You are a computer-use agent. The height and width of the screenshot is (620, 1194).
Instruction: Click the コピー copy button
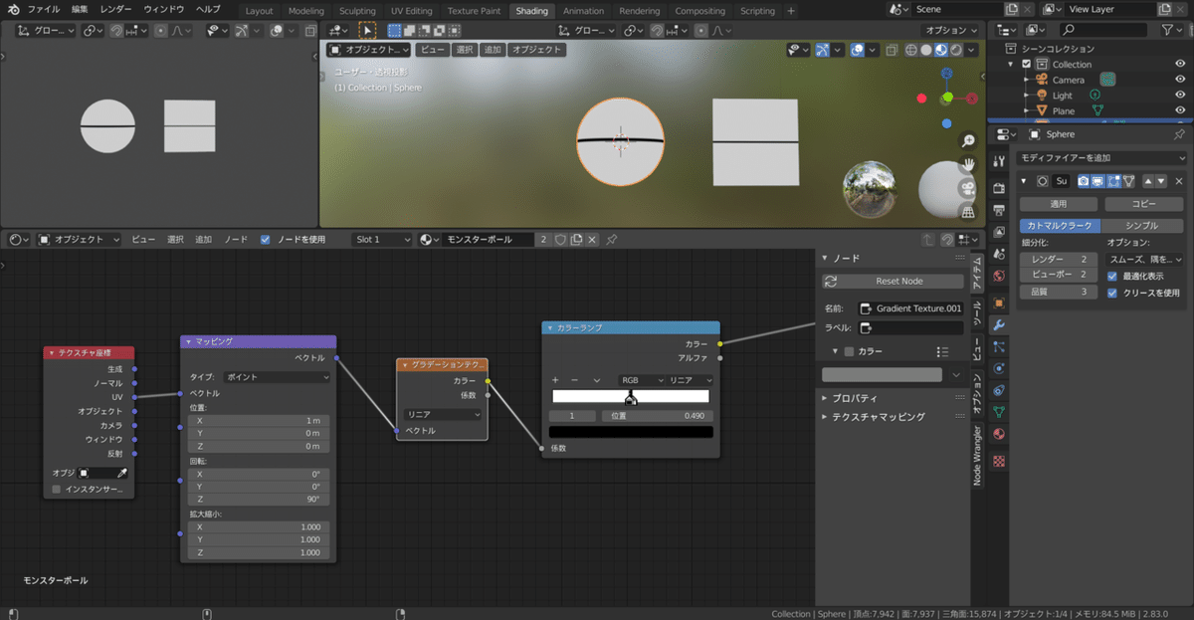click(1144, 204)
